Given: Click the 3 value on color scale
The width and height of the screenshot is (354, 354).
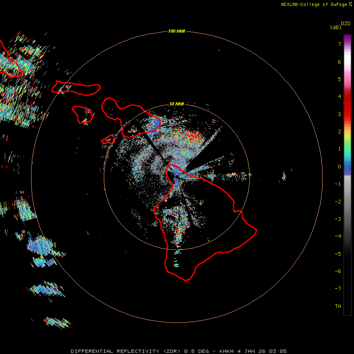Looking at the screenshot, I should point(339,114).
